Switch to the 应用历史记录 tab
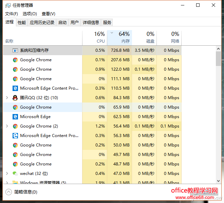This screenshot has height=203, width=224. [42, 23]
